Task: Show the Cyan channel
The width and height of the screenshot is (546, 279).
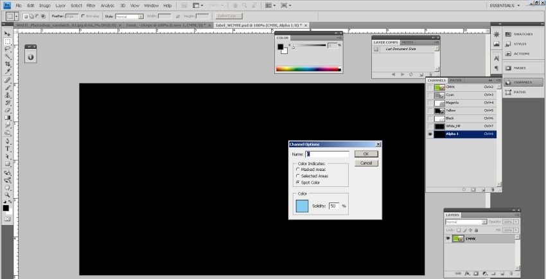Action: click(x=430, y=95)
